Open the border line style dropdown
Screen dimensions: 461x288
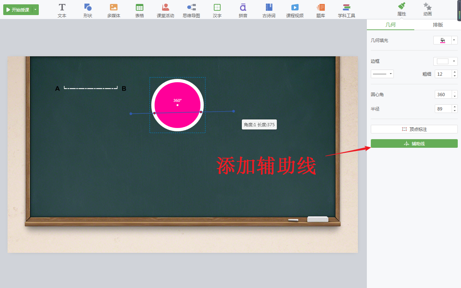(382, 74)
